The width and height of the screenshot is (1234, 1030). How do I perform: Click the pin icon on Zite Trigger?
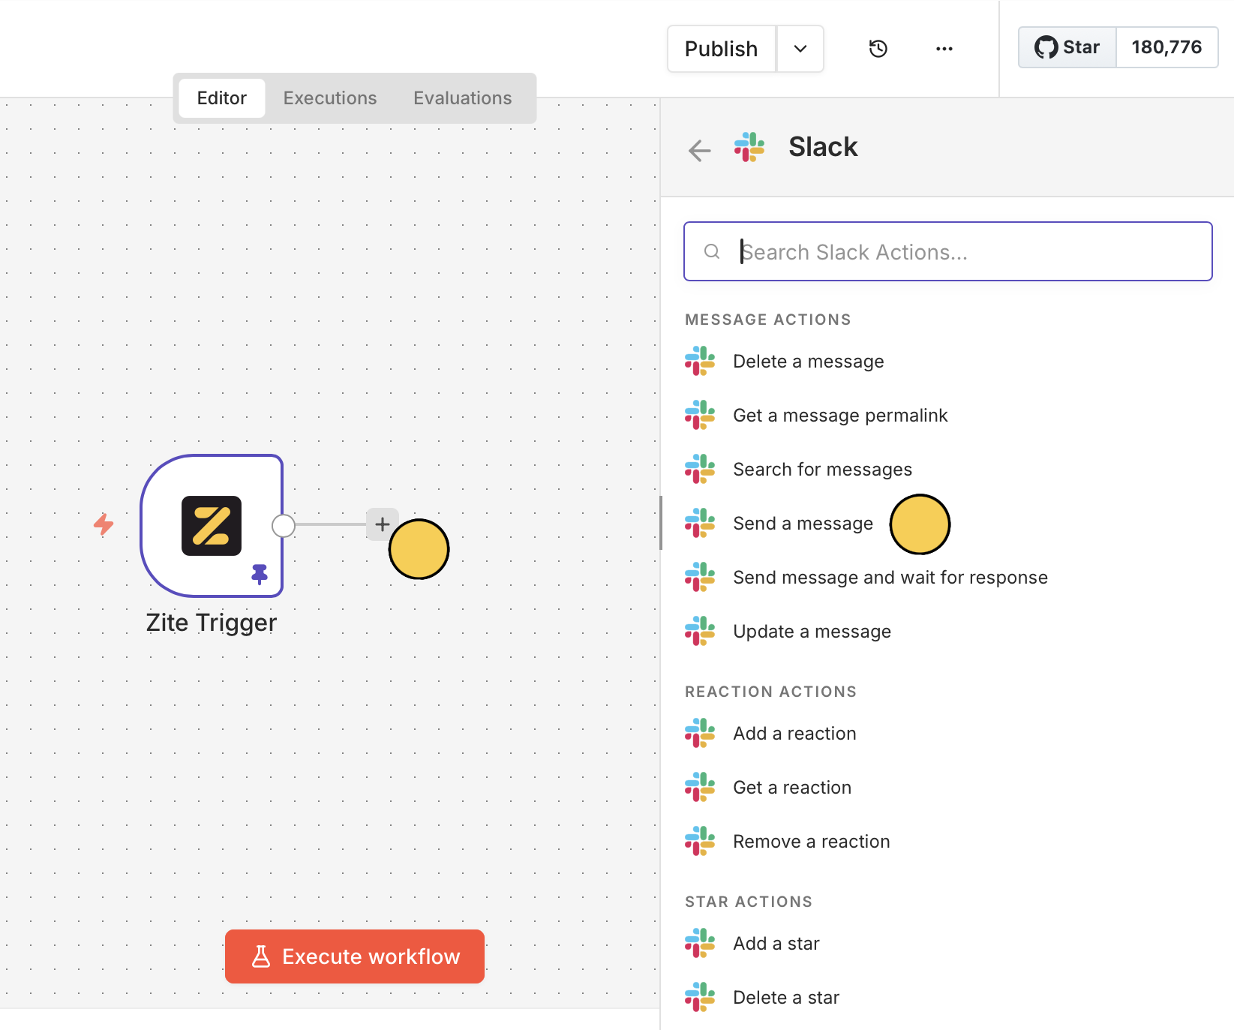[260, 574]
